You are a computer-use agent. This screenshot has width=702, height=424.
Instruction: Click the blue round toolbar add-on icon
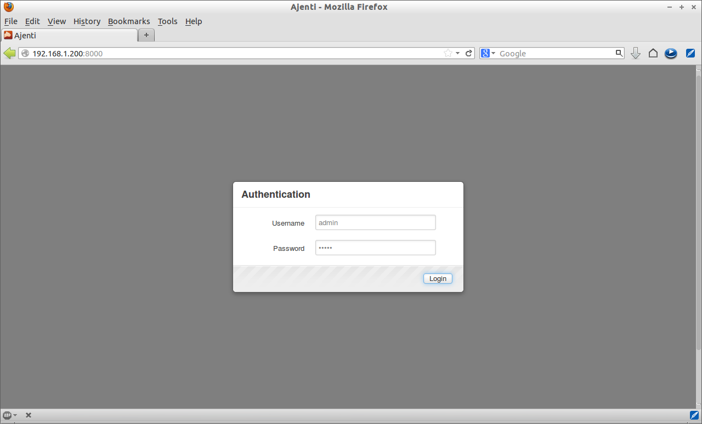(x=671, y=53)
